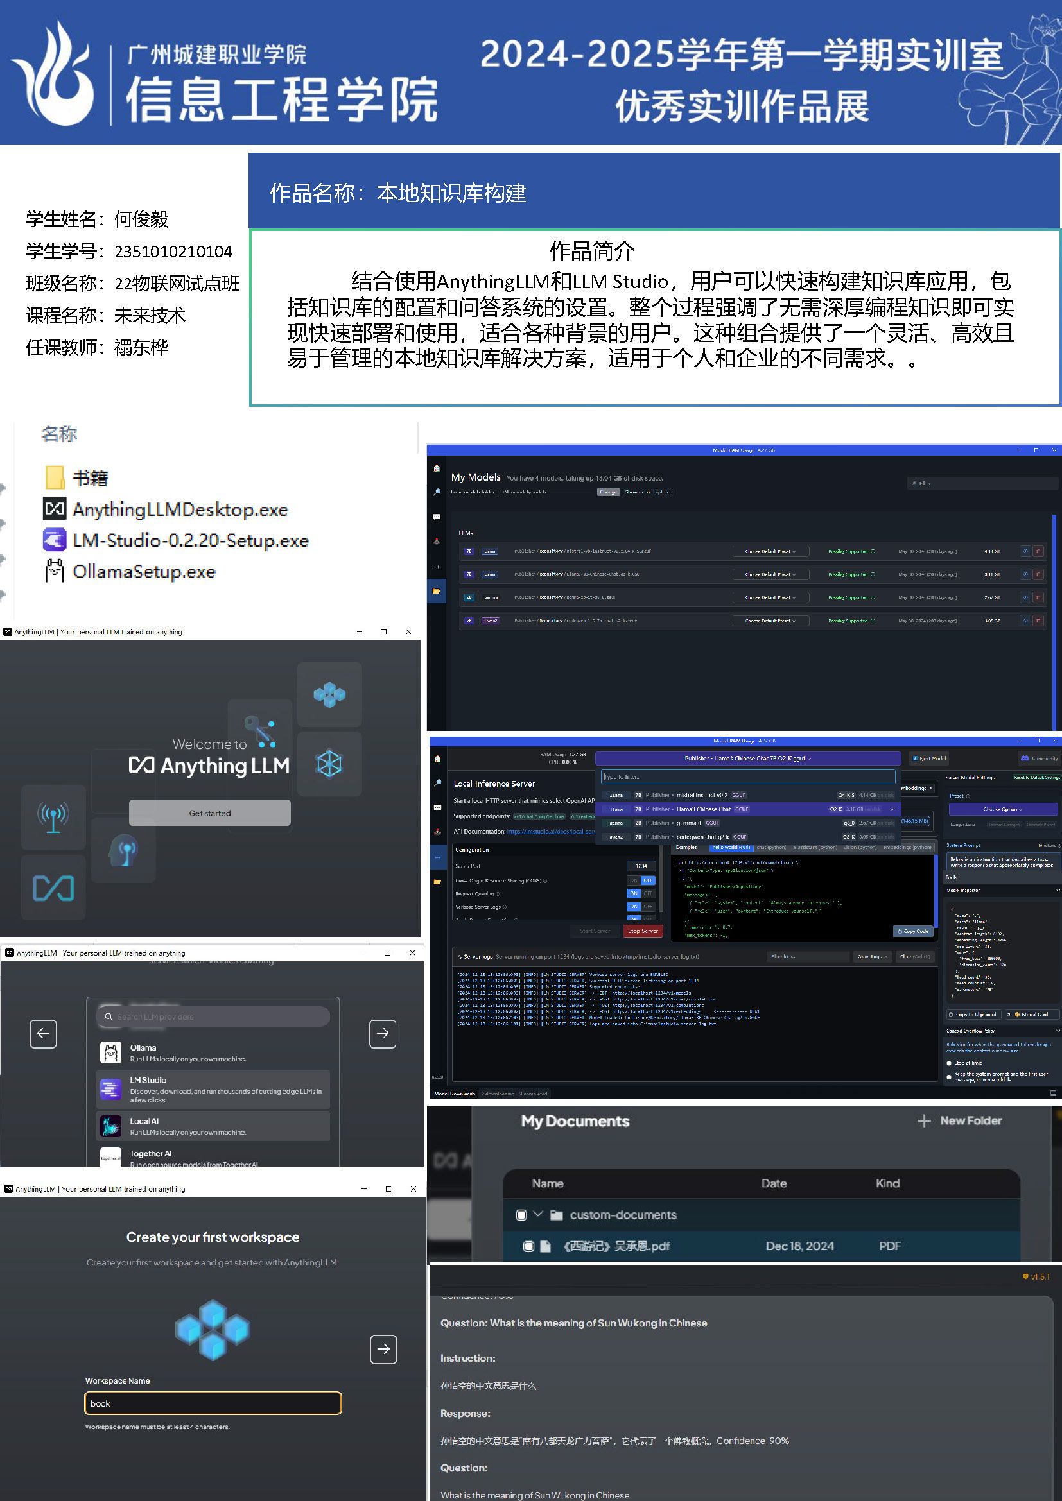Select the 'Stop at limit' radio option

pos(950,1063)
